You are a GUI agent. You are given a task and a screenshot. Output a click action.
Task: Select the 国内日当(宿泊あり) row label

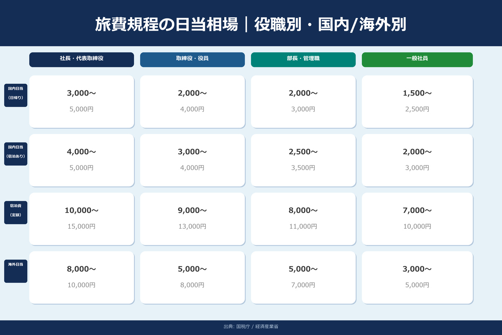tap(16, 152)
